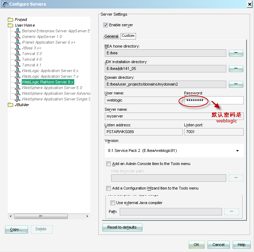Click the Generic AppServer 1.0 icon
Screen dimensions: 254x252
(x=17, y=37)
